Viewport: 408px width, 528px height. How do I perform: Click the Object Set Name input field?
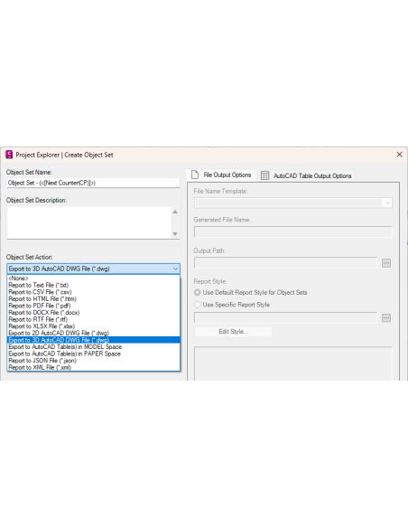(x=94, y=183)
